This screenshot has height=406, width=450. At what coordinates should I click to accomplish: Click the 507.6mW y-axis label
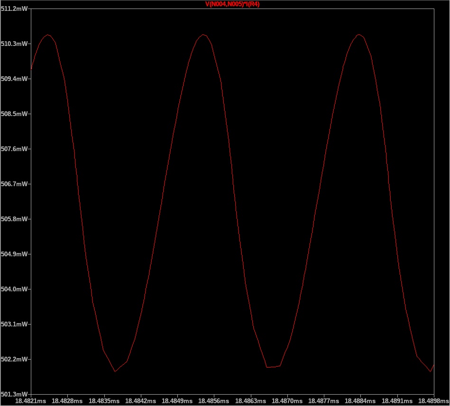14,149
